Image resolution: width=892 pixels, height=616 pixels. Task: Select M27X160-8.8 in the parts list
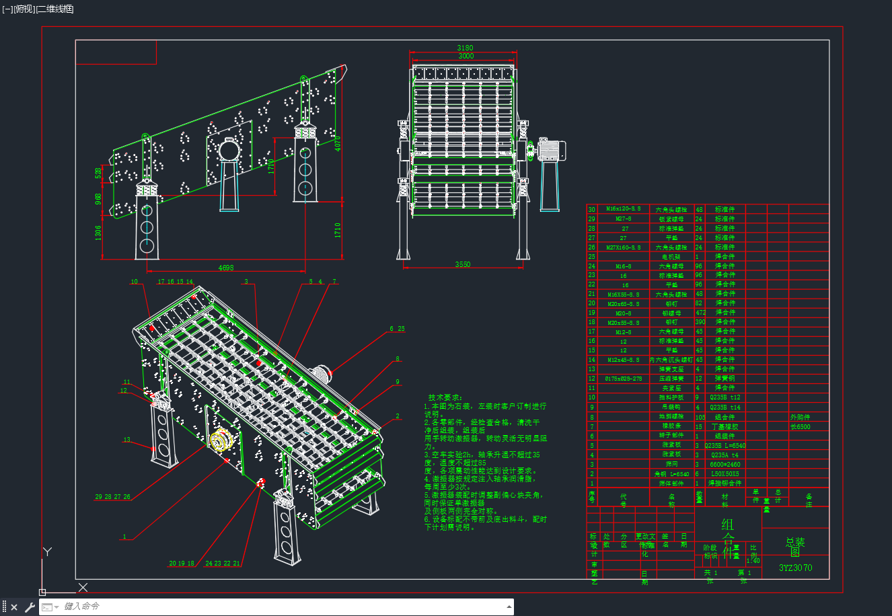(x=623, y=247)
